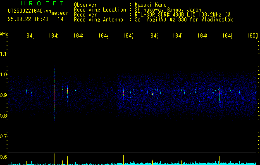This screenshot has width=260, height=165.
Task: Click the 1644 time axis marker
Action: [103, 35]
